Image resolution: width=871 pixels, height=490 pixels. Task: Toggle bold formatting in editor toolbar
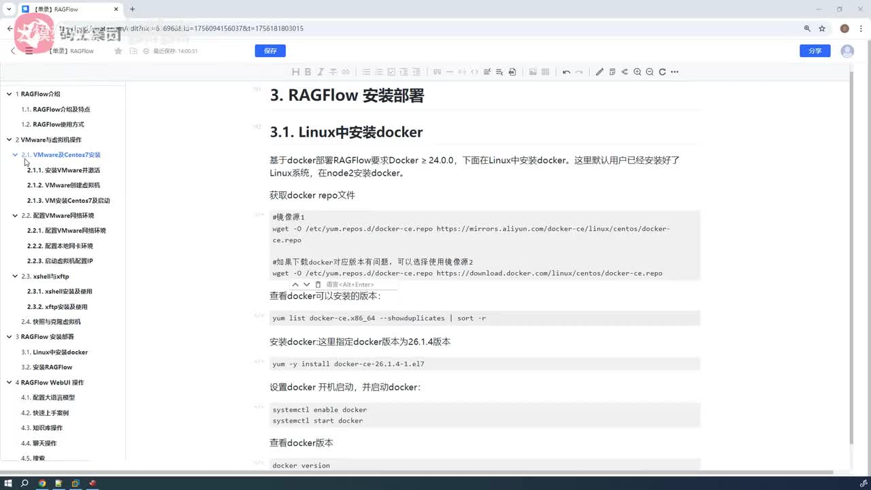tap(308, 71)
